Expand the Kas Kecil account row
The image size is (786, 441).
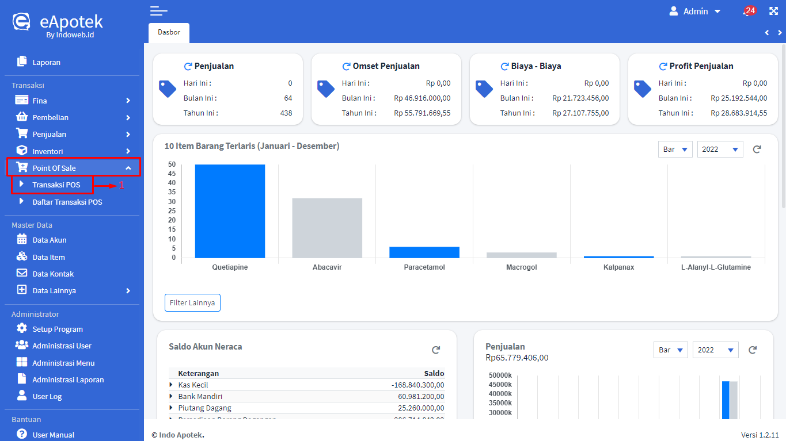click(171, 385)
